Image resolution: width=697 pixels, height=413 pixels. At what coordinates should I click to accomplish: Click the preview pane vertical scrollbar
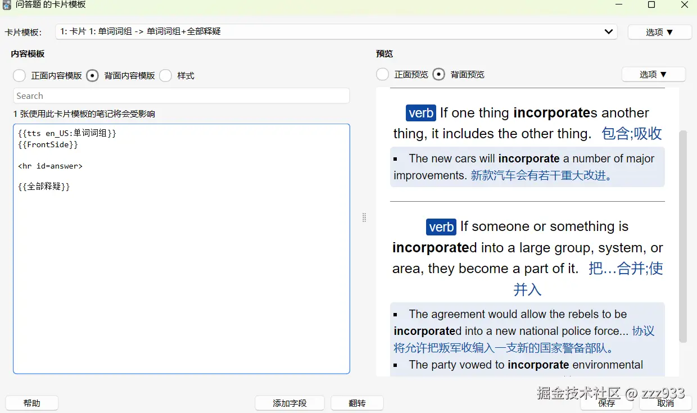(683, 236)
